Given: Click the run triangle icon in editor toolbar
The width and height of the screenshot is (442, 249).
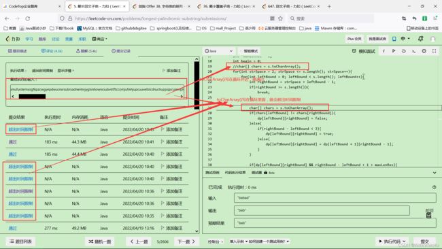Looking at the screenshot, I should pyautogui.click(x=394, y=51).
